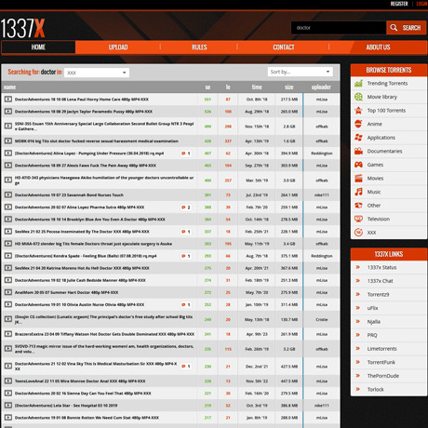Image resolution: width=428 pixels, height=428 pixels.
Task: Open the Contact tab
Action: [x=284, y=47]
